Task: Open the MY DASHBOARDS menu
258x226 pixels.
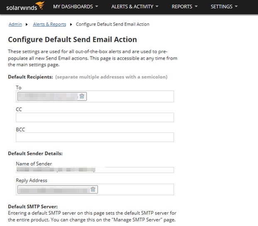Action: tap(73, 7)
